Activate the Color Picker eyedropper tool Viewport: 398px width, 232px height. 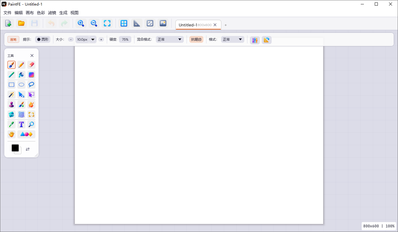pos(11,124)
